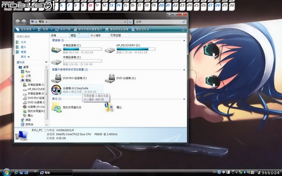
Task: Go back with the Explorer Back arrow
Action: (18, 22)
